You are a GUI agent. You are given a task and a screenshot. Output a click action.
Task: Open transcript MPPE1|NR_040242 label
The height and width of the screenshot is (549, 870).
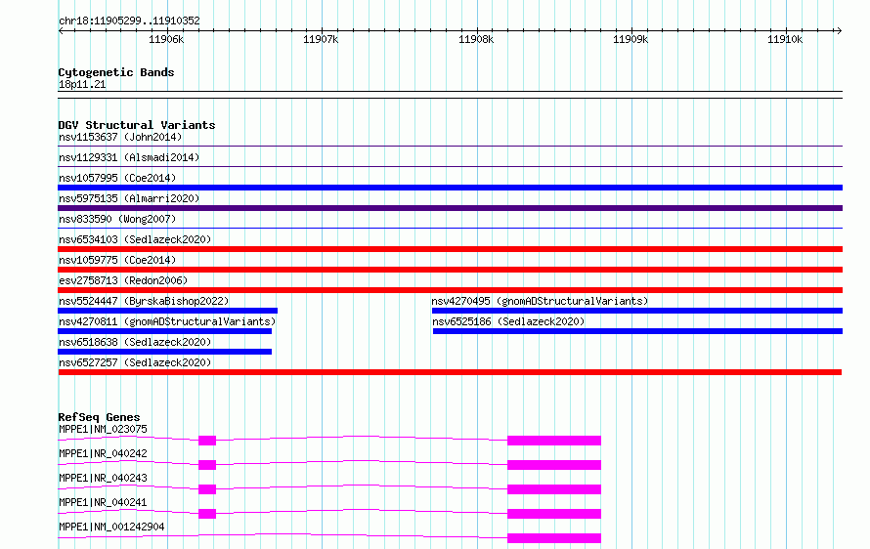tap(104, 453)
